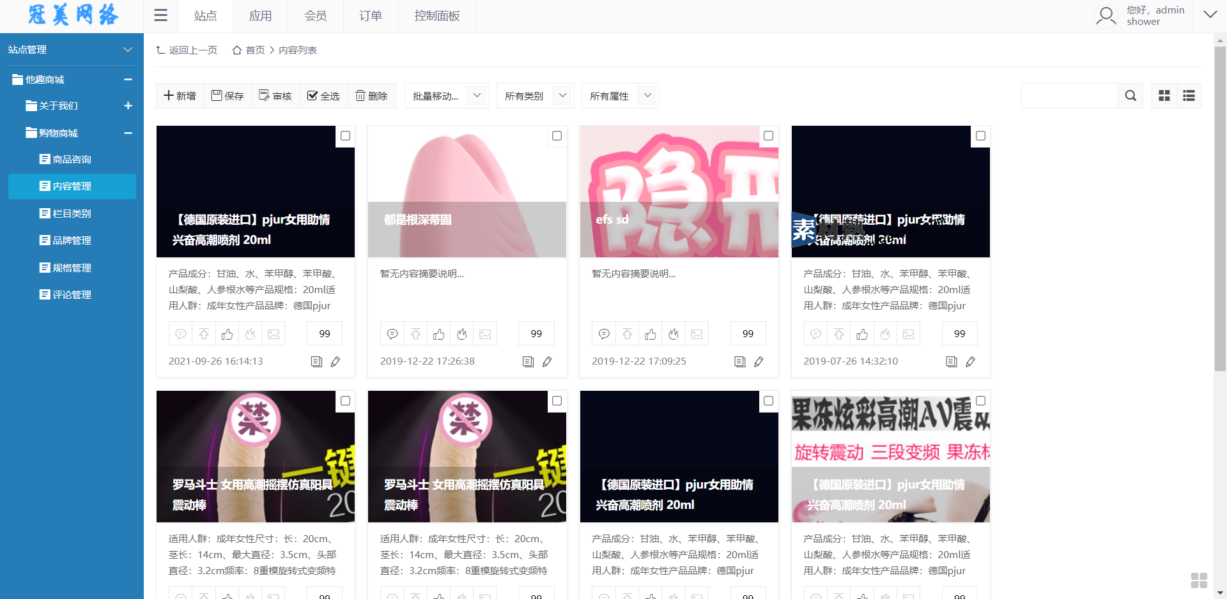Open the 会员 top menu
This screenshot has height=599, width=1227.
(315, 16)
